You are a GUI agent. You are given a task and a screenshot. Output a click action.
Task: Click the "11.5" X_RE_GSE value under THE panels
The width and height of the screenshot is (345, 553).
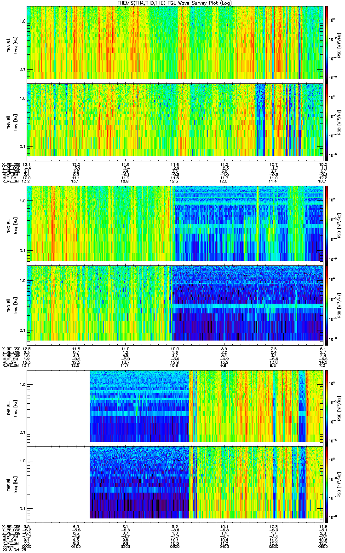(323, 526)
